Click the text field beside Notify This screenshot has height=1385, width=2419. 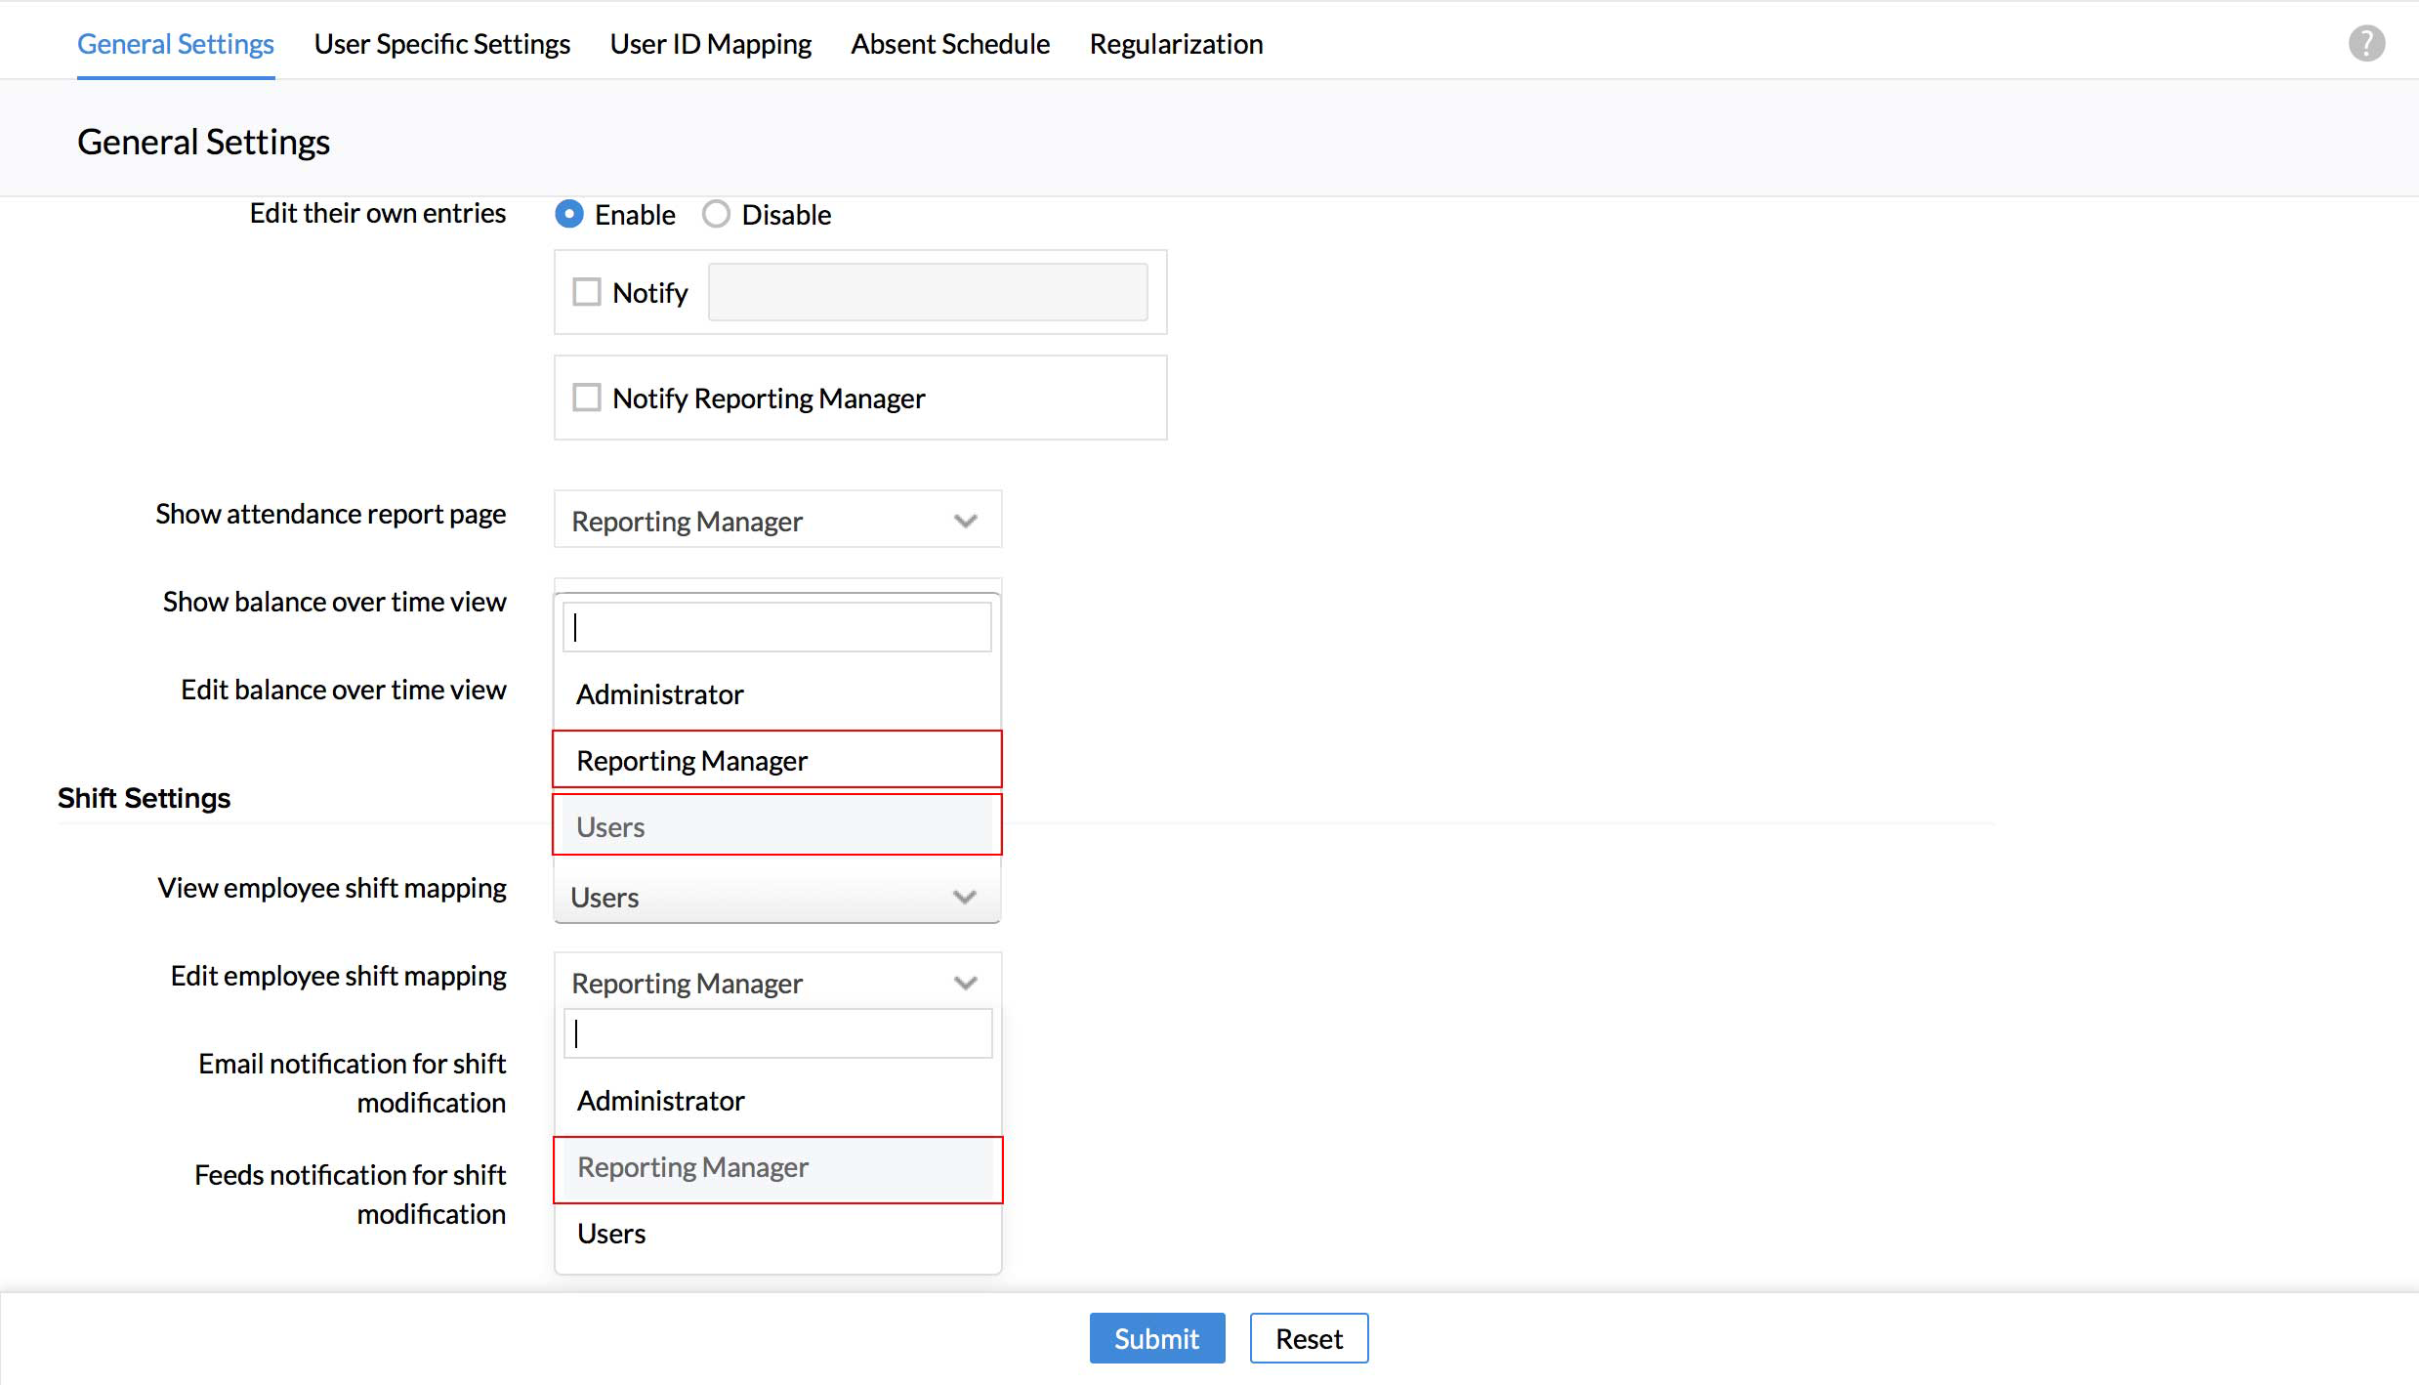click(x=927, y=292)
